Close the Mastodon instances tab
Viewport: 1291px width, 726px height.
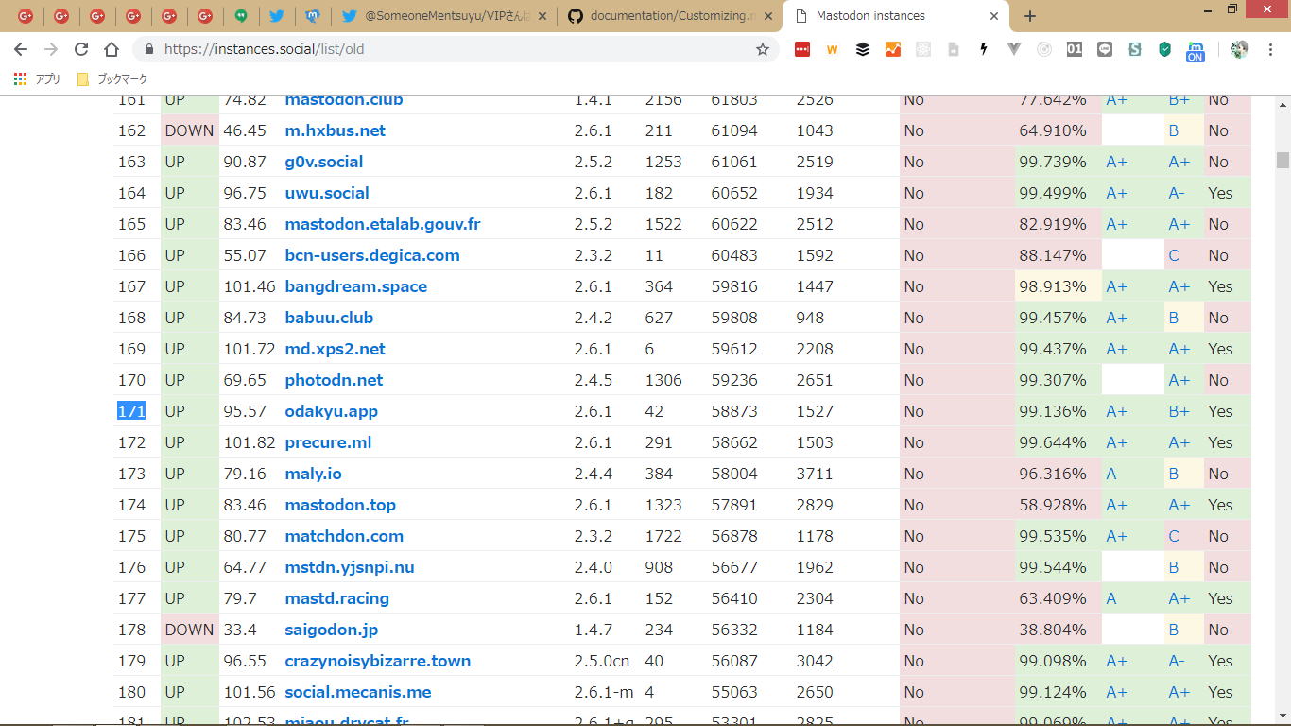(x=994, y=16)
